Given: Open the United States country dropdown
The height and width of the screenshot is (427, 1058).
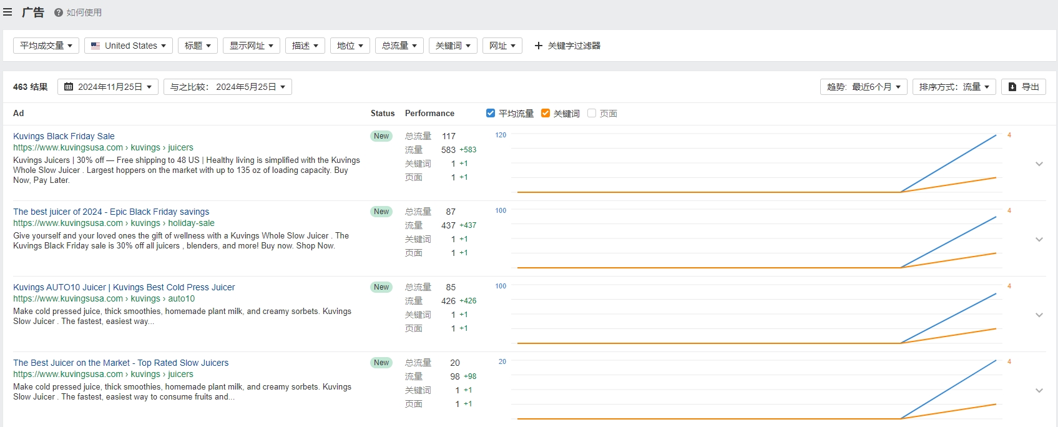Looking at the screenshot, I should (x=129, y=46).
